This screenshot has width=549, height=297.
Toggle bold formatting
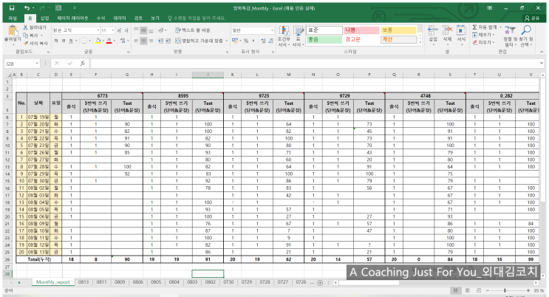(55, 41)
